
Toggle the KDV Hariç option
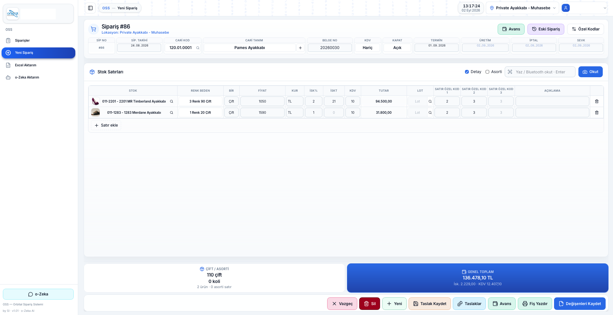(x=368, y=48)
